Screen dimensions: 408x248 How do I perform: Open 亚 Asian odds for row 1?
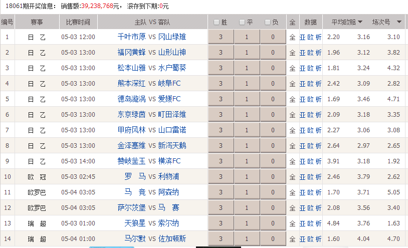[x=302, y=37]
